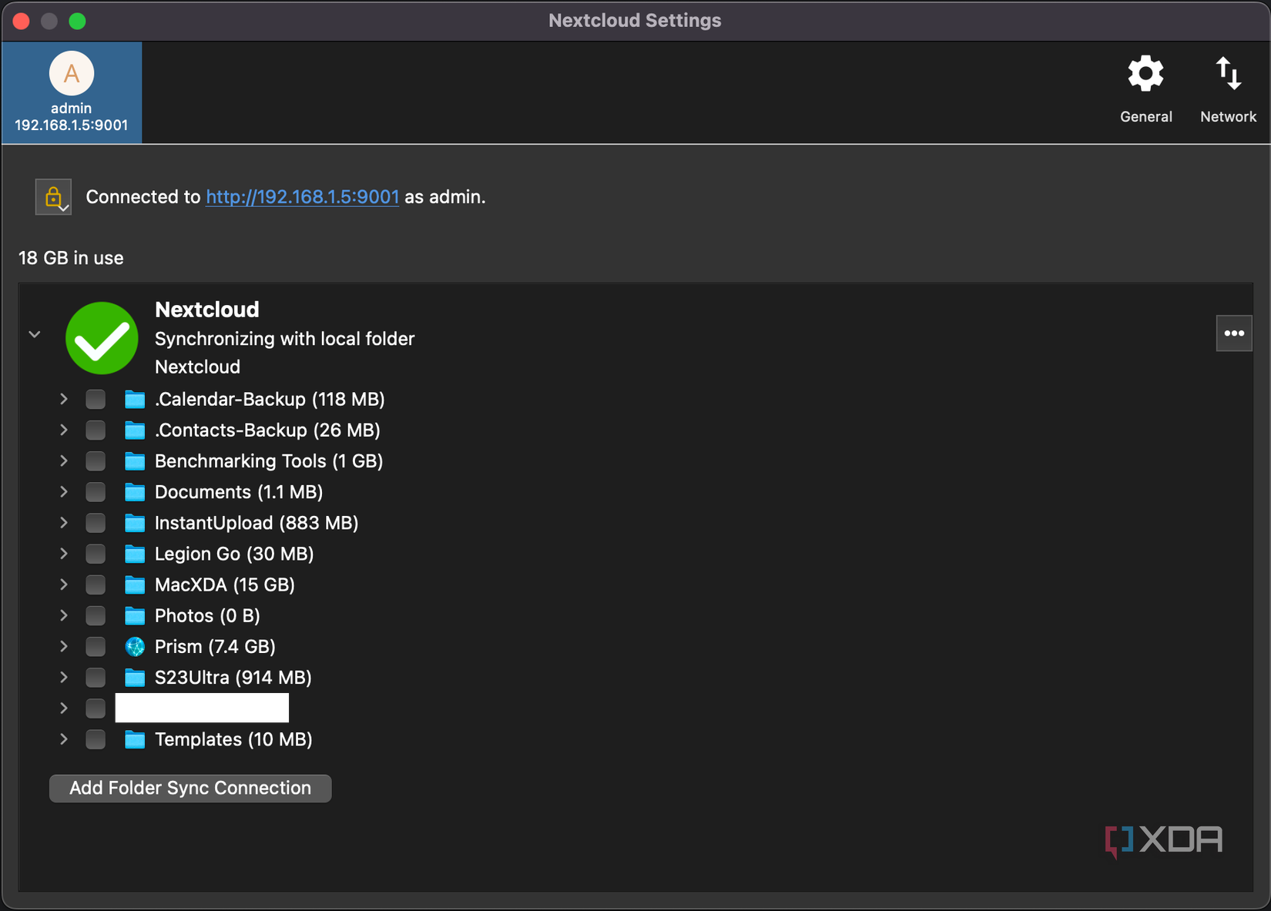Click the green window zoom button
Viewport: 1271px width, 911px height.
point(77,21)
